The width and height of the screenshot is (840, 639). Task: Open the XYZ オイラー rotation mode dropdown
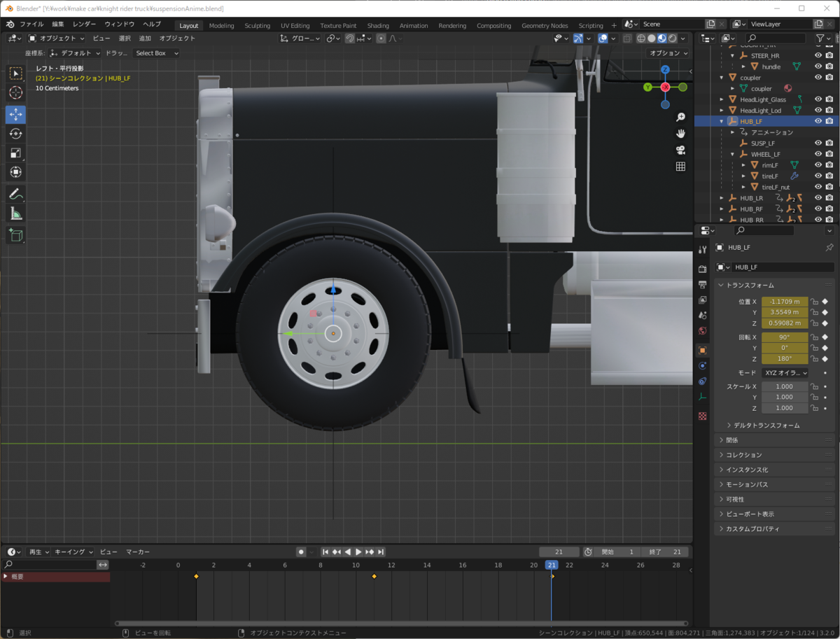pos(783,373)
